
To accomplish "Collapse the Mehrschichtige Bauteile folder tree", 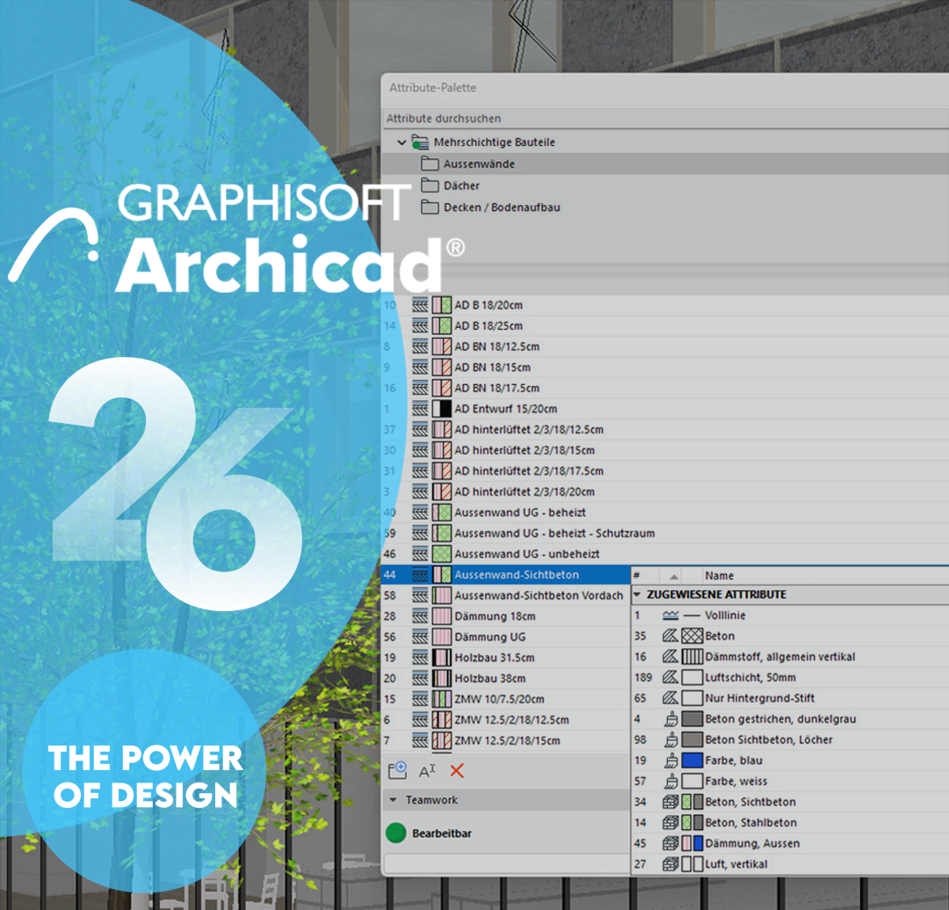I will click(x=402, y=142).
